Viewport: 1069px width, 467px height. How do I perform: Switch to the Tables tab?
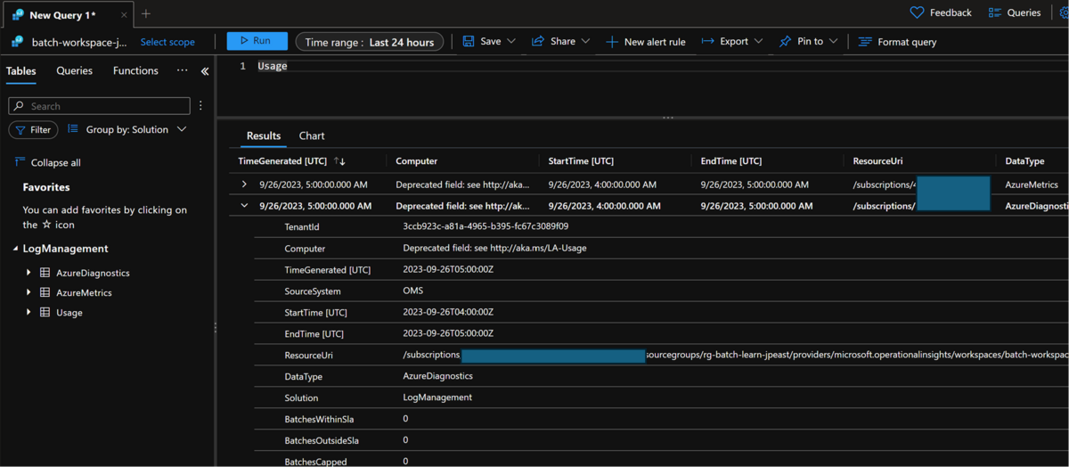pos(20,71)
